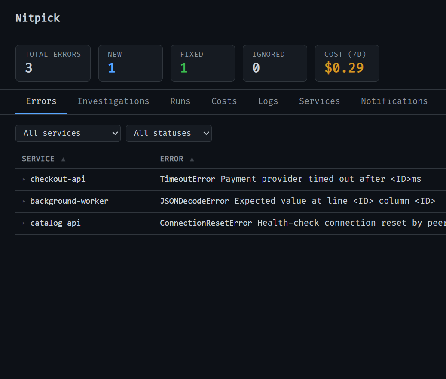Select the Cost (7D) stat card
This screenshot has width=446, height=379.
coord(347,63)
